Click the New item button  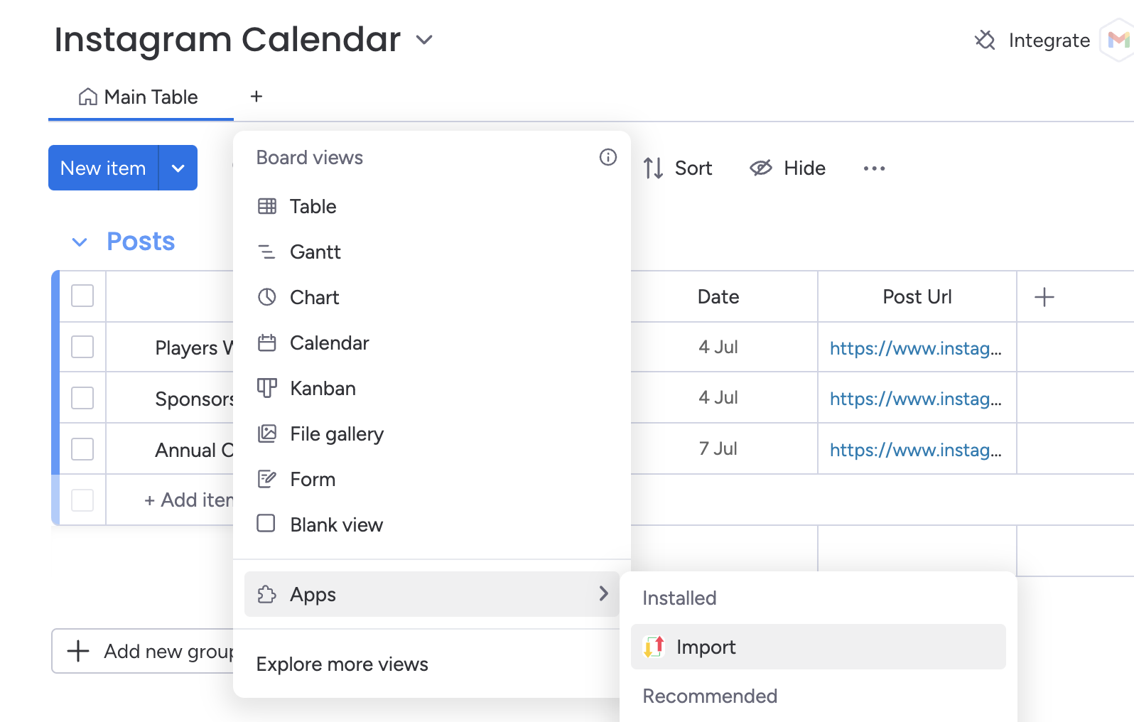click(x=103, y=168)
